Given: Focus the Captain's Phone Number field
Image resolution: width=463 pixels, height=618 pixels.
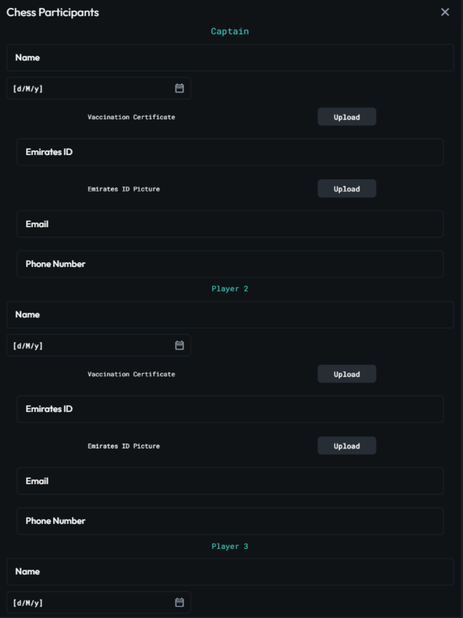Looking at the screenshot, I should [x=230, y=264].
